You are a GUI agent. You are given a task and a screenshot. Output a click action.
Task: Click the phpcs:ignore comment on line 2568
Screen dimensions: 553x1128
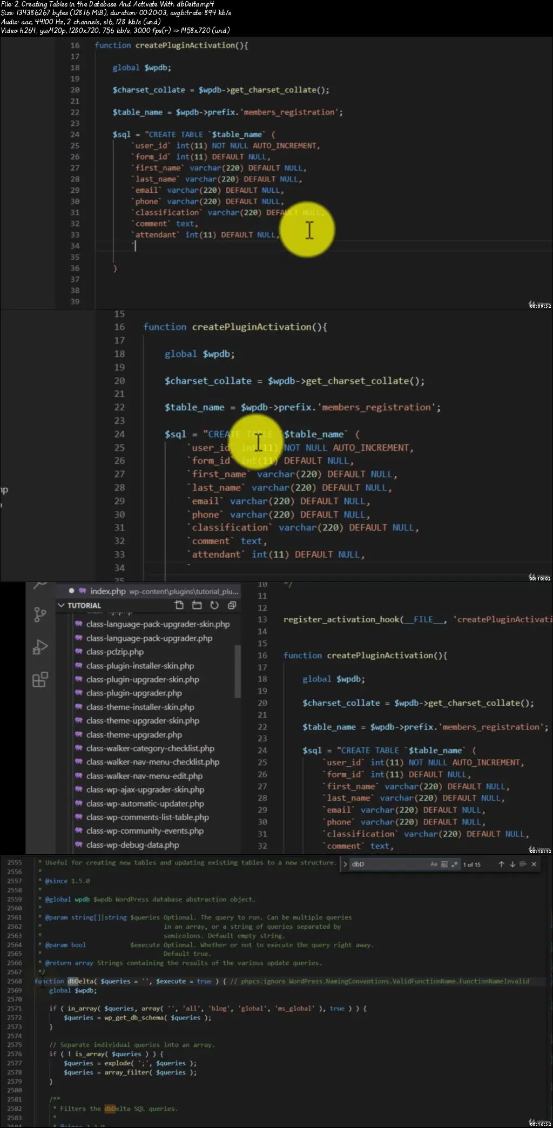point(380,982)
